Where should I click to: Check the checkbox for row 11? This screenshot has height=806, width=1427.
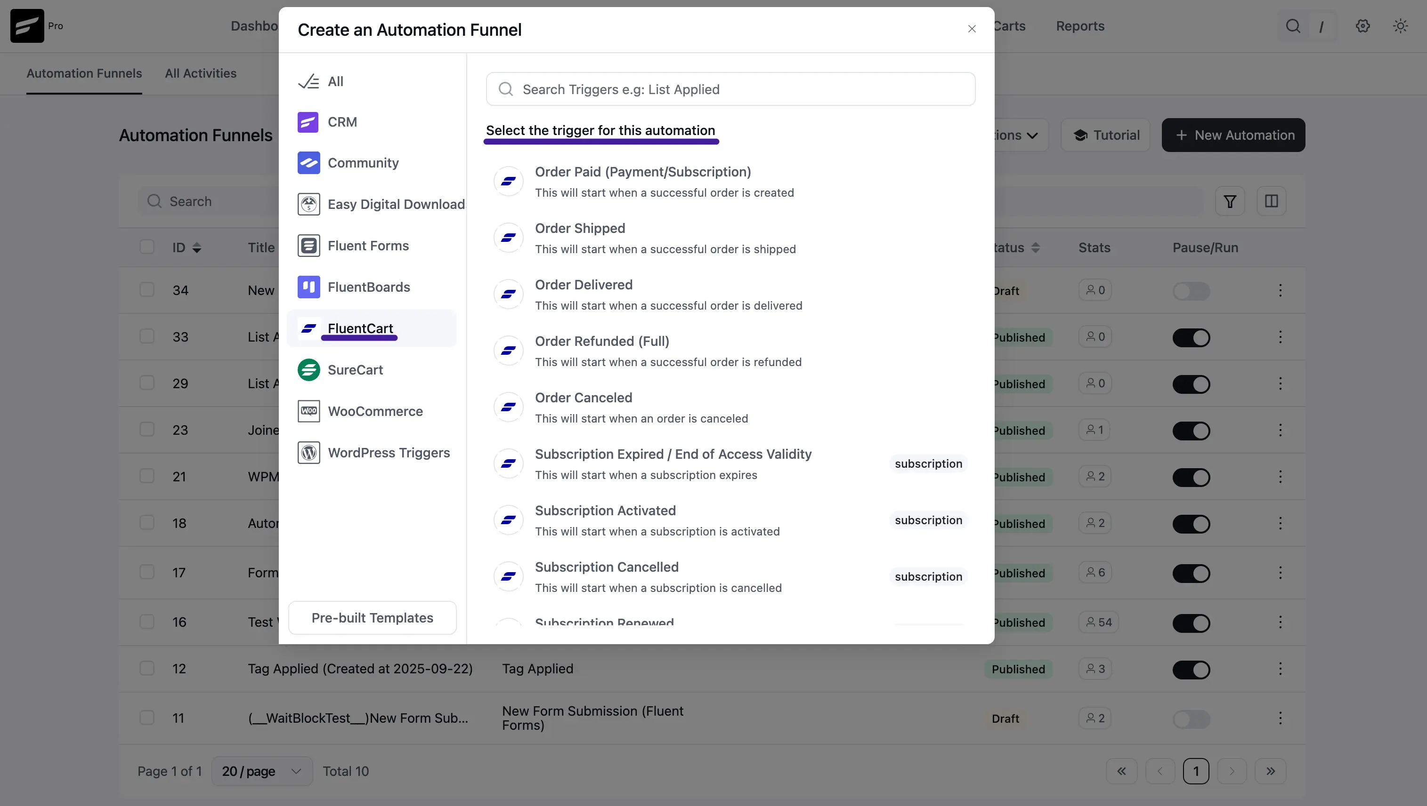coord(147,718)
